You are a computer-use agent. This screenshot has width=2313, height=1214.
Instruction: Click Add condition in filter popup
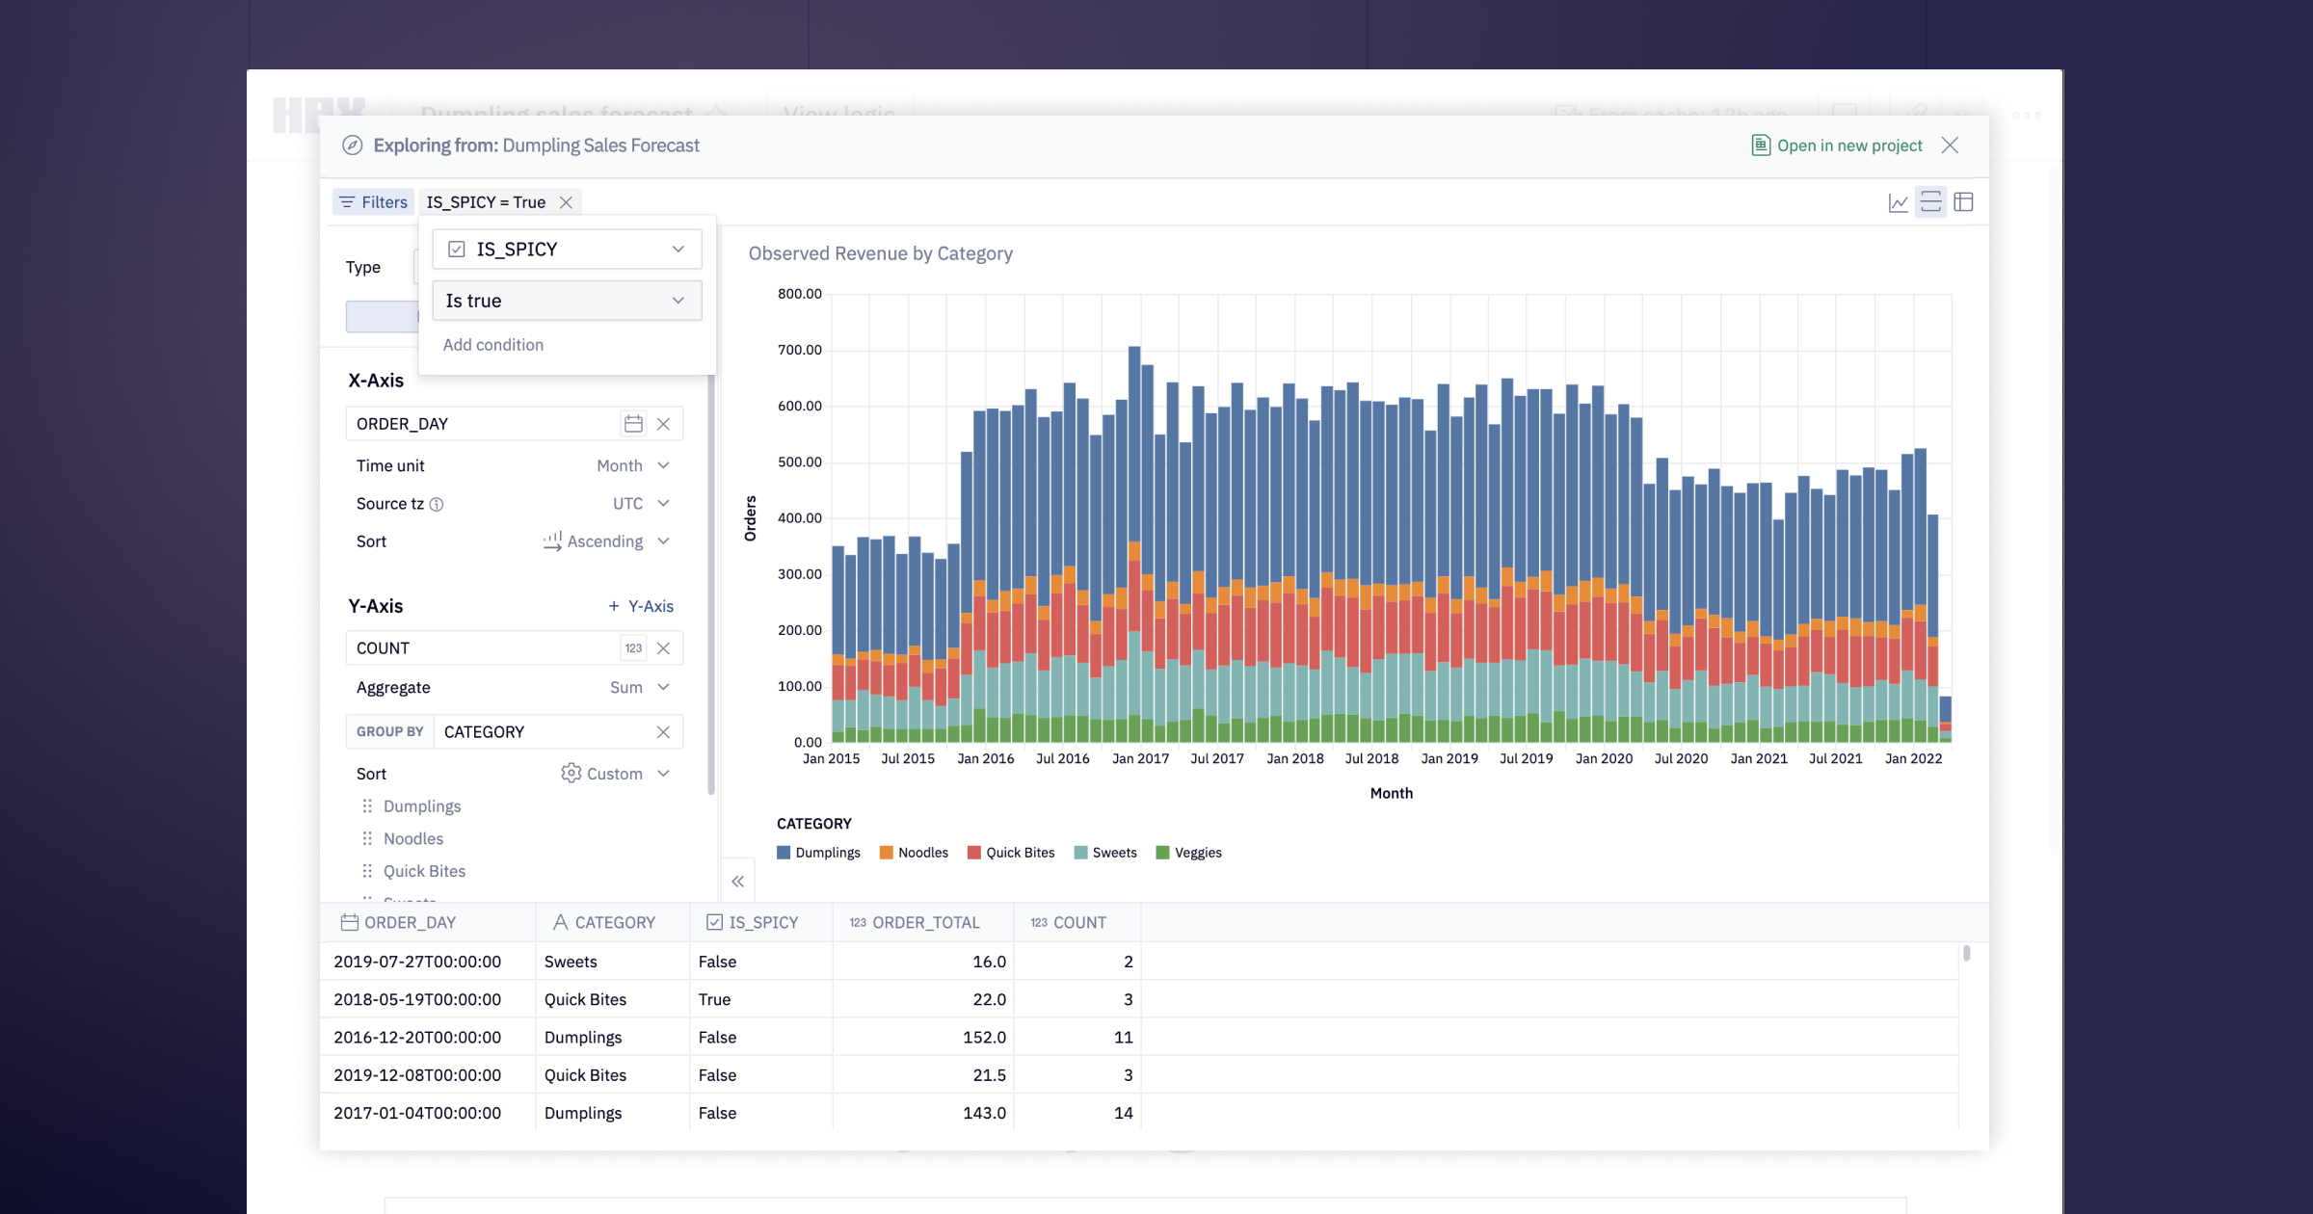coord(492,345)
